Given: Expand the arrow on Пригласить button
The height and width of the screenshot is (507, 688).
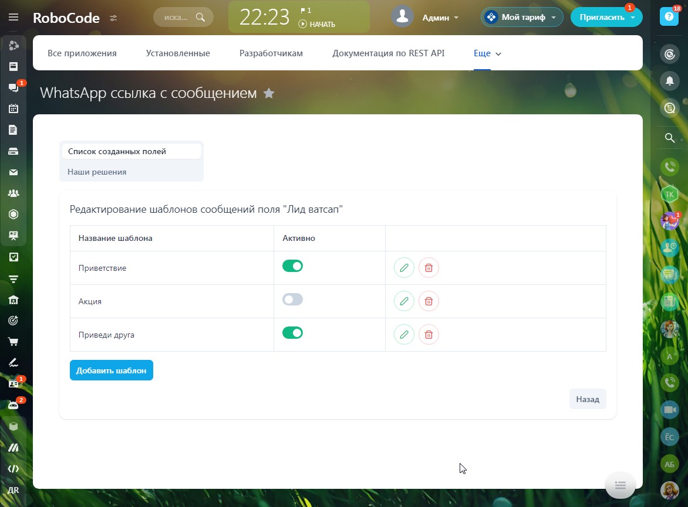Looking at the screenshot, I should [633, 18].
